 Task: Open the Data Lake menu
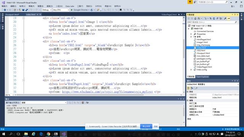click(70, 6)
